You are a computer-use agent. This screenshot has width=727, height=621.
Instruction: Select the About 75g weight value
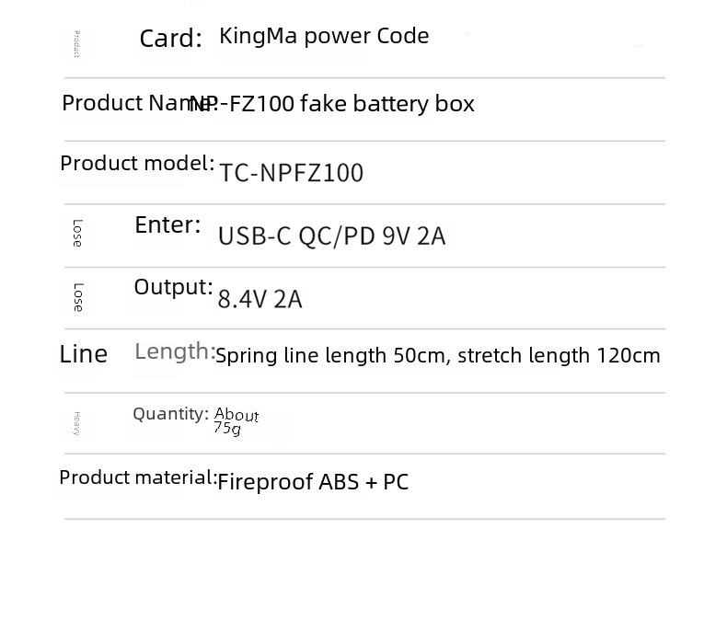236,420
